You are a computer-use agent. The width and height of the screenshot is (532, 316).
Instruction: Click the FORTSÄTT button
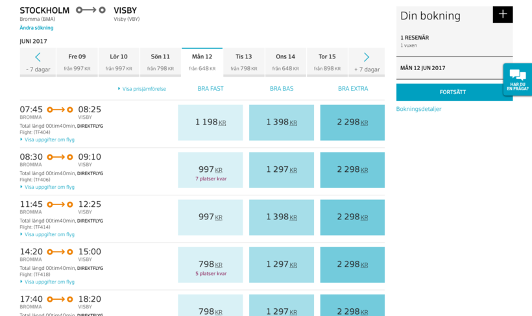tap(454, 92)
